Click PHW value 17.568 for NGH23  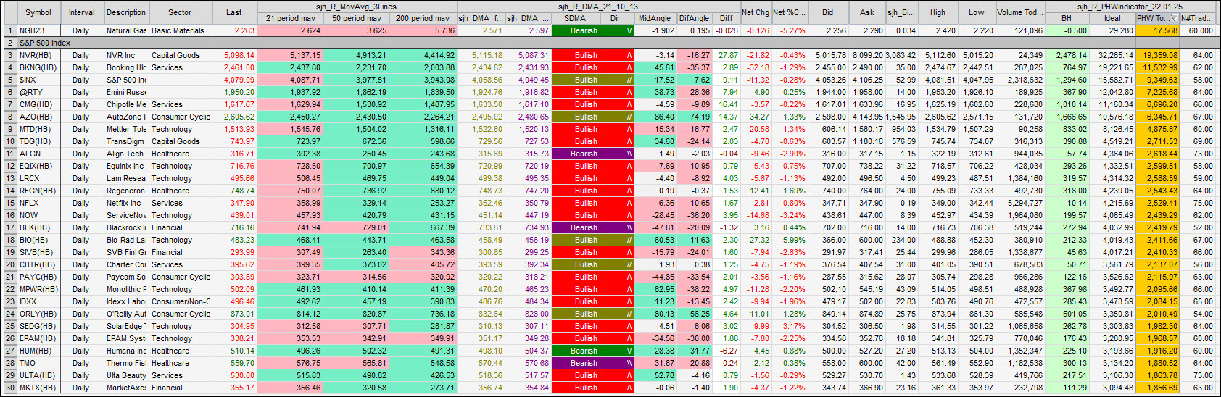[1157, 30]
